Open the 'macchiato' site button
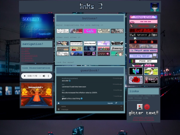This screenshot has width=180, height=135. (76, 43)
